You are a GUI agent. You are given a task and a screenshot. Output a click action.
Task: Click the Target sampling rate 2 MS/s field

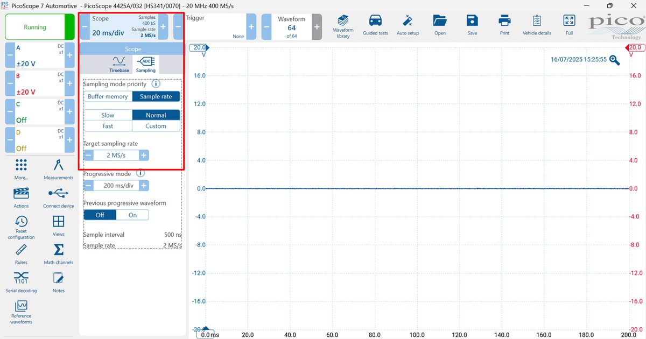tap(116, 155)
